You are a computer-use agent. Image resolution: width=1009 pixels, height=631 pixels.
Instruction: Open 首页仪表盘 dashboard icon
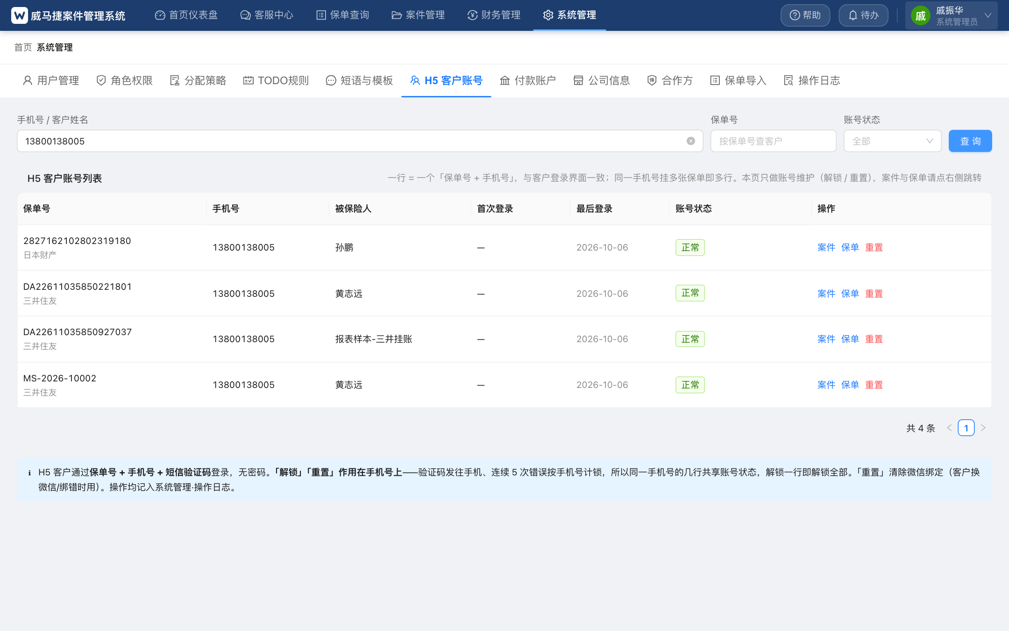point(160,15)
